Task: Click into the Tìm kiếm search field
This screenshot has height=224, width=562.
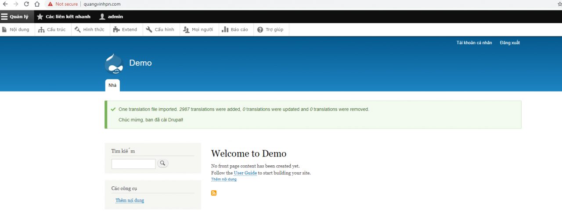Action: pos(133,164)
